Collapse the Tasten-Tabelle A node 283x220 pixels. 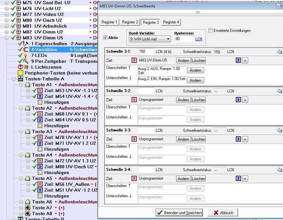[x=14, y=79]
